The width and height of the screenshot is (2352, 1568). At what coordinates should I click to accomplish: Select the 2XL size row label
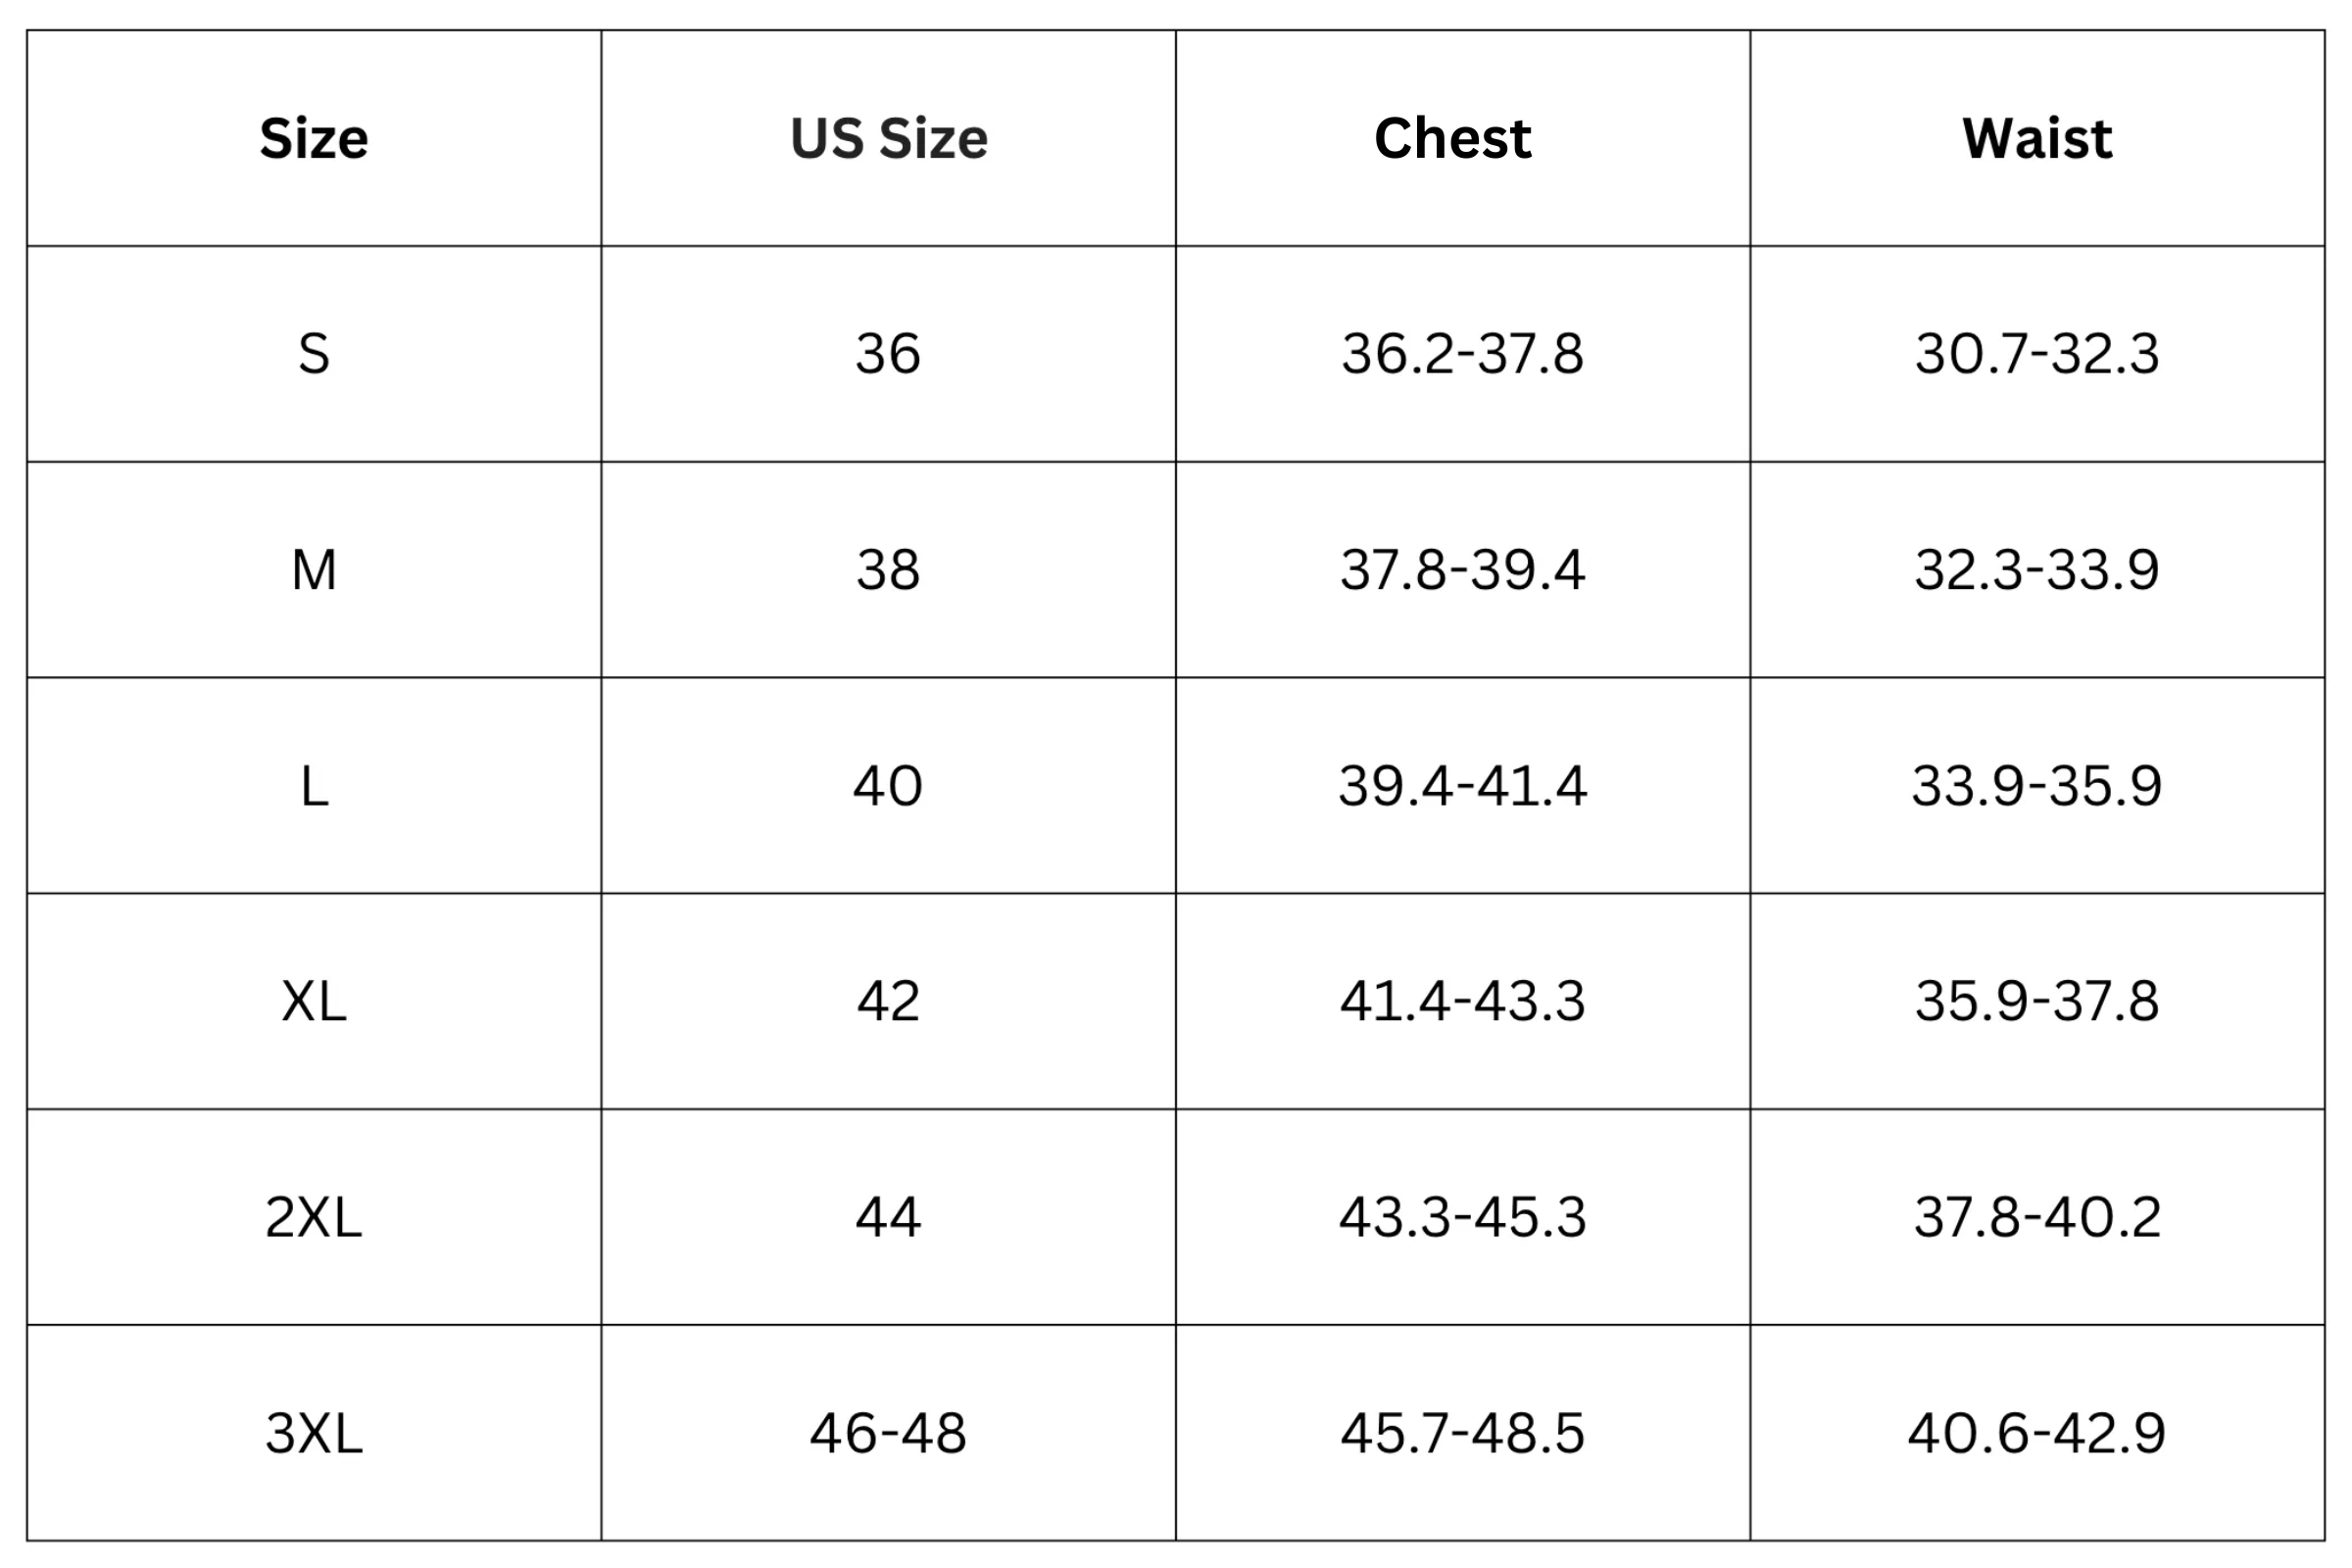pyautogui.click(x=313, y=1217)
